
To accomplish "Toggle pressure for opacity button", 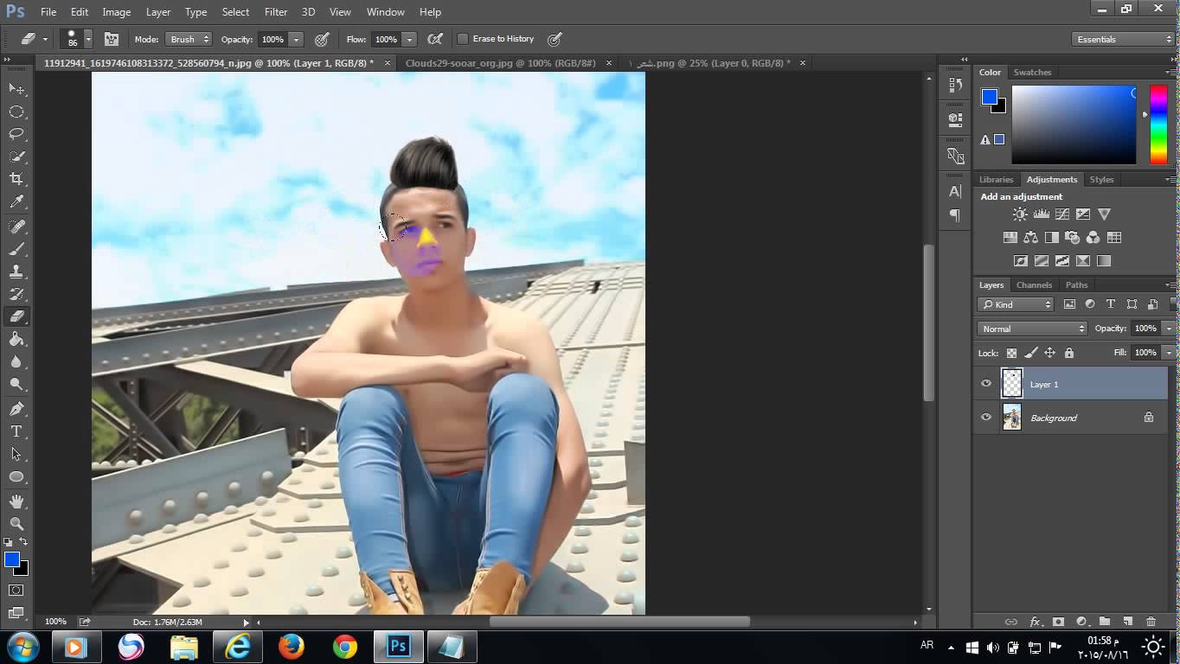I will click(x=322, y=39).
